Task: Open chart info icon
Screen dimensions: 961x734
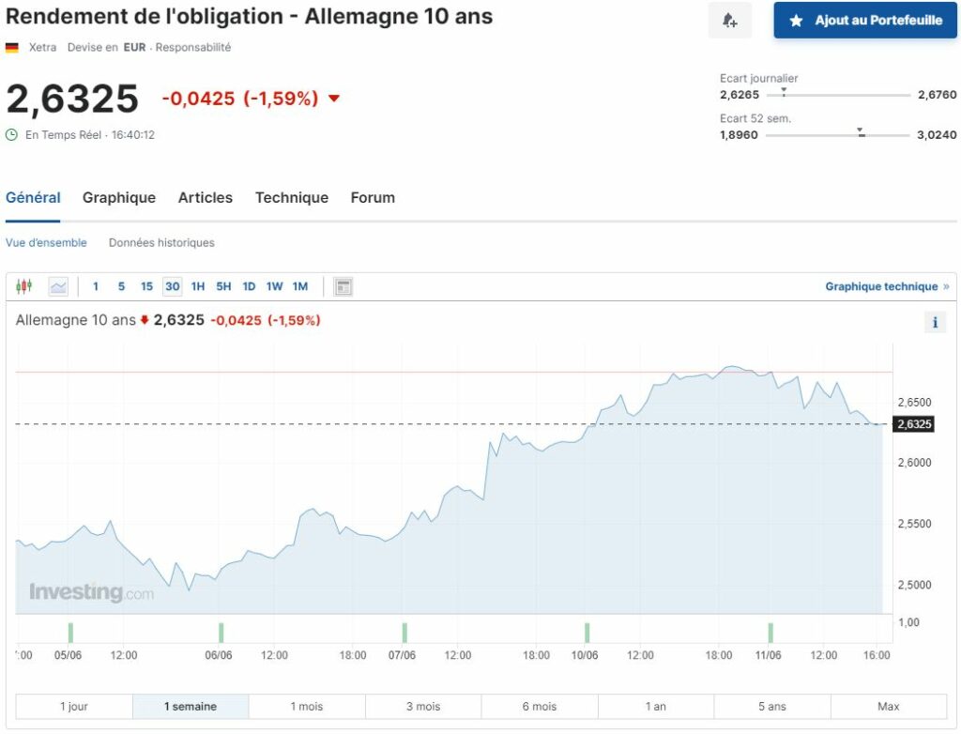Action: click(935, 323)
